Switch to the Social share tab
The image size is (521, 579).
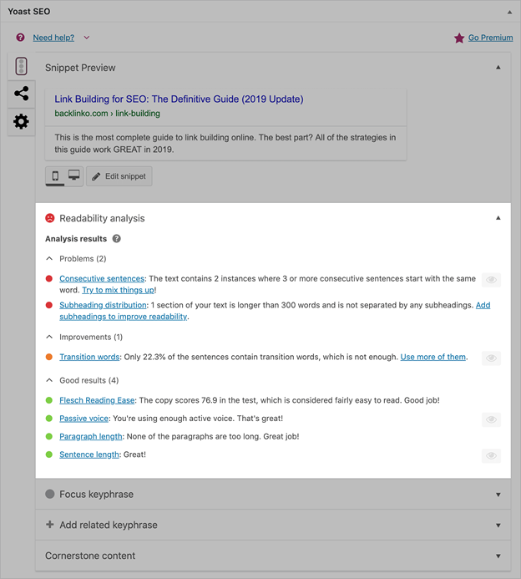click(x=22, y=94)
